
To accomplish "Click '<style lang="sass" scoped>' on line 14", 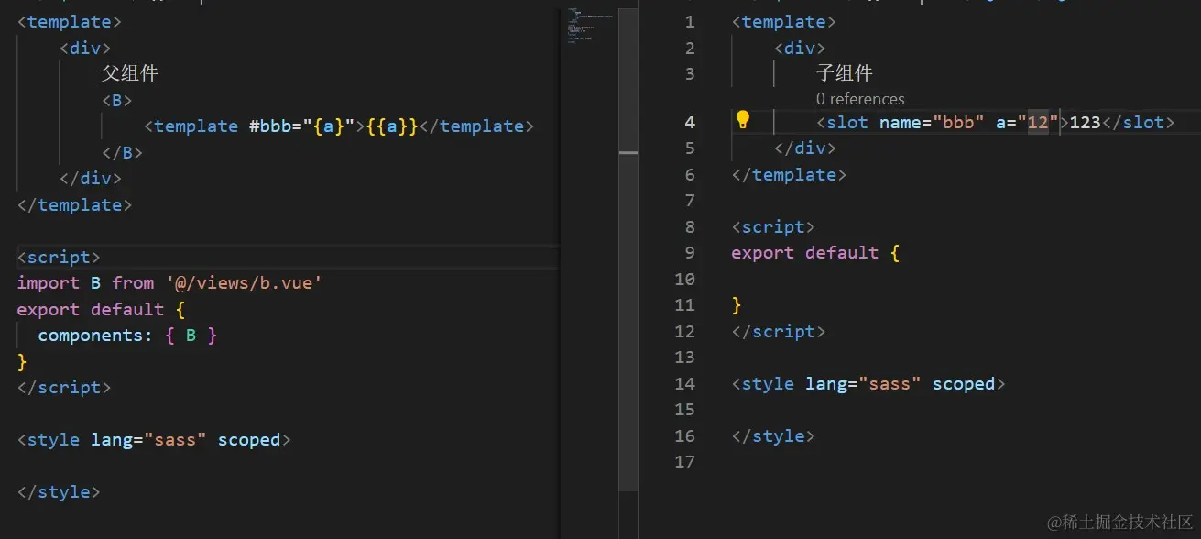I will coord(868,383).
